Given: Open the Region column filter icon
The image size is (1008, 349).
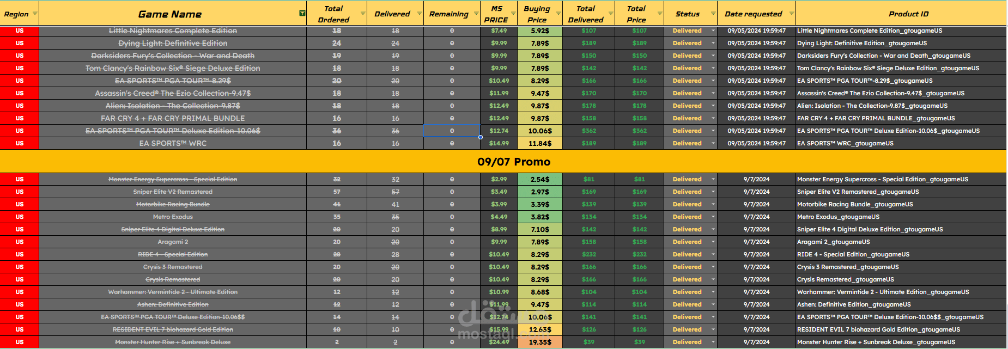Looking at the screenshot, I should click(35, 13).
